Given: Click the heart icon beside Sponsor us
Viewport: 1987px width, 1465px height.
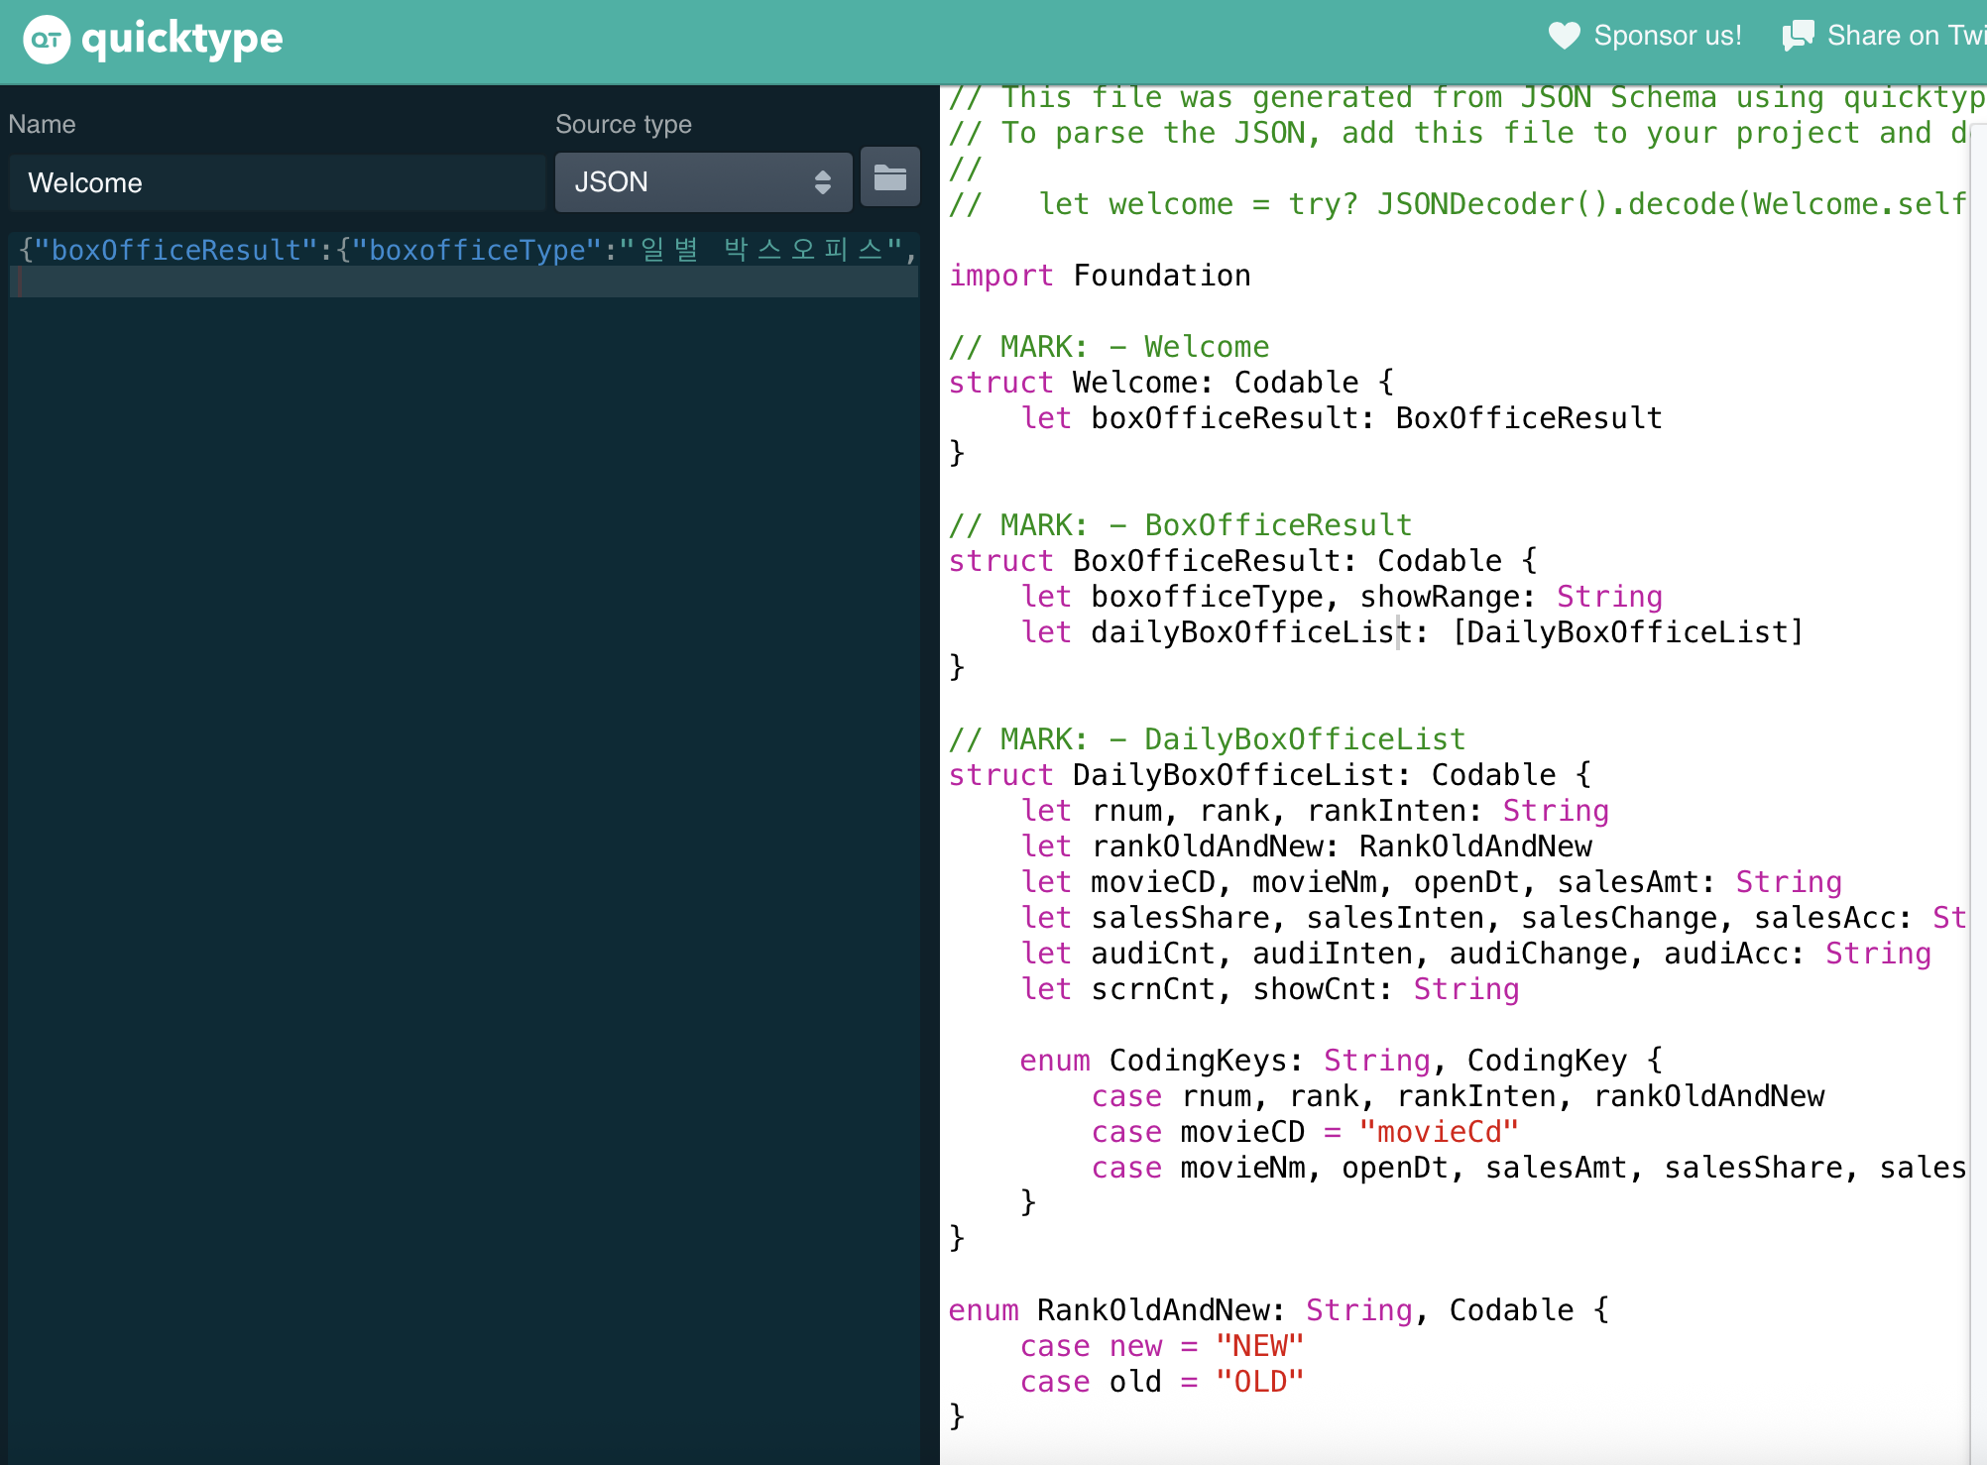Looking at the screenshot, I should pos(1564,36).
